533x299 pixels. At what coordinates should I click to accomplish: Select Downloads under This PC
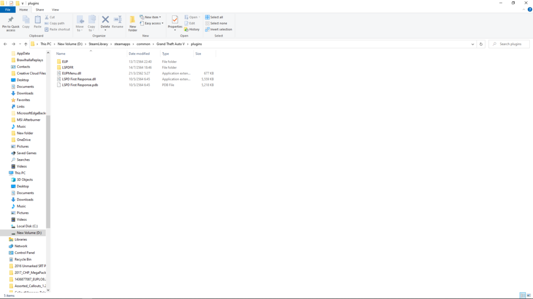(x=25, y=200)
